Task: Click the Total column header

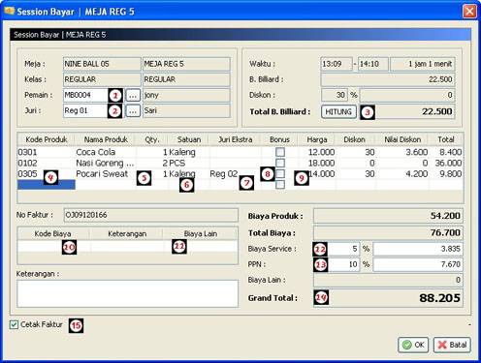Action: [x=446, y=139]
